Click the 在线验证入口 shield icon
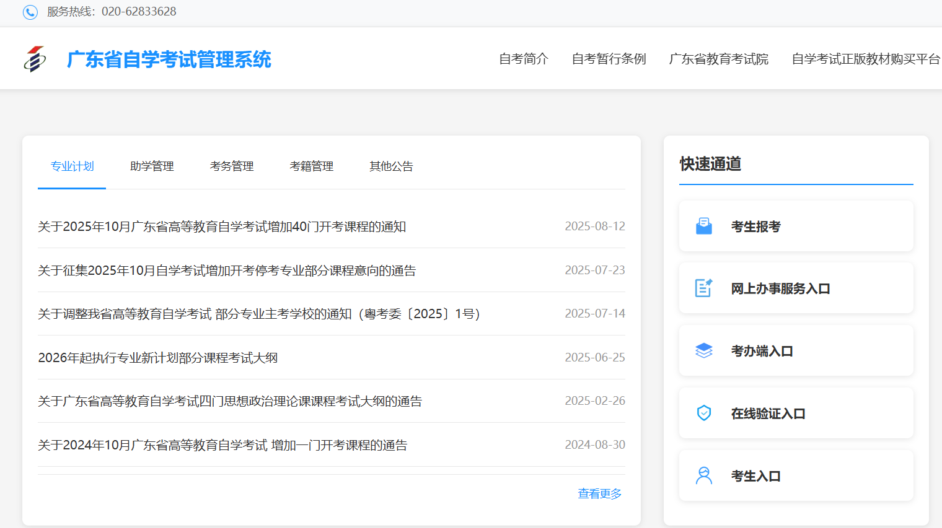942x528 pixels. (x=704, y=412)
